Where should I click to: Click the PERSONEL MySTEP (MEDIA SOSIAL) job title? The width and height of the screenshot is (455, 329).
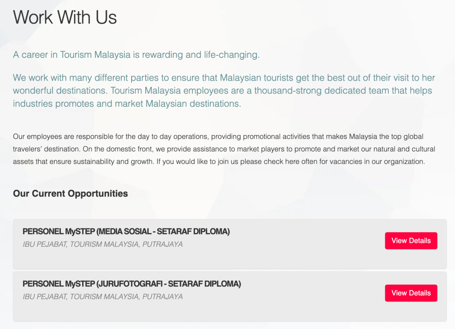click(126, 232)
